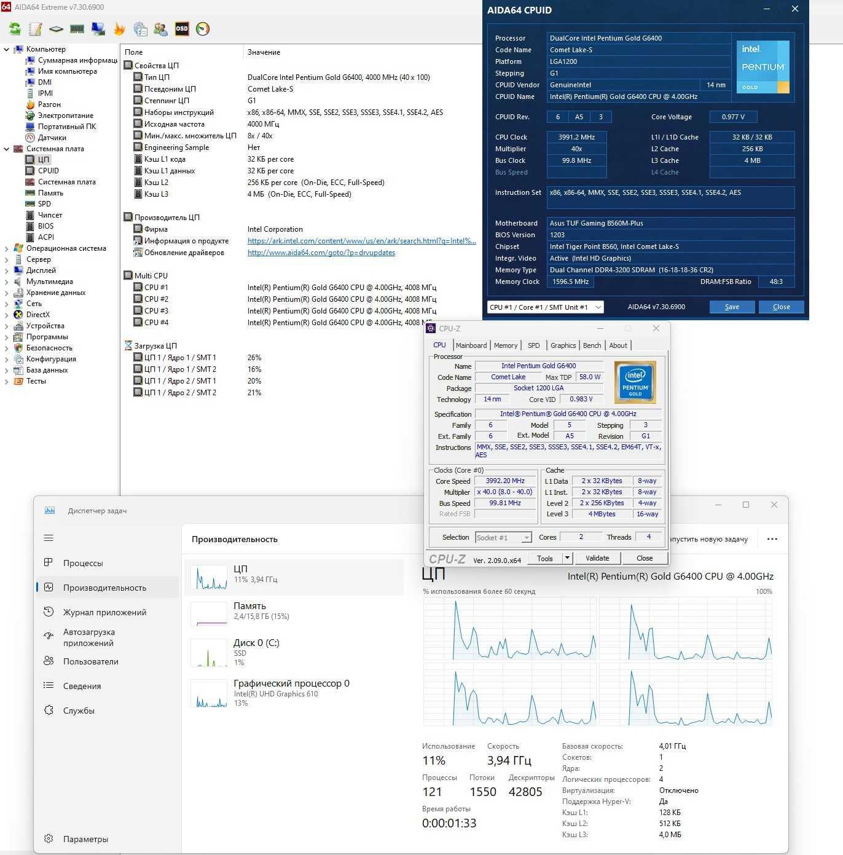Click the Close button in CPU-Z

point(645,558)
